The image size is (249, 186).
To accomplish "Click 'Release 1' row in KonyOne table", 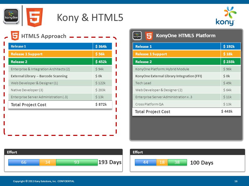I will pos(187,46).
